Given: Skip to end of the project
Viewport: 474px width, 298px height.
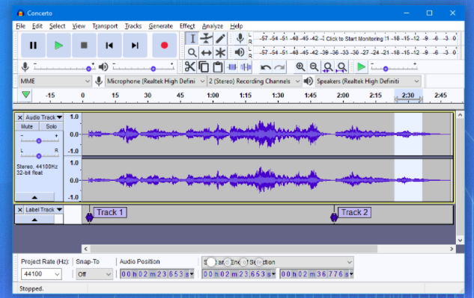Looking at the screenshot, I should pyautogui.click(x=135, y=46).
